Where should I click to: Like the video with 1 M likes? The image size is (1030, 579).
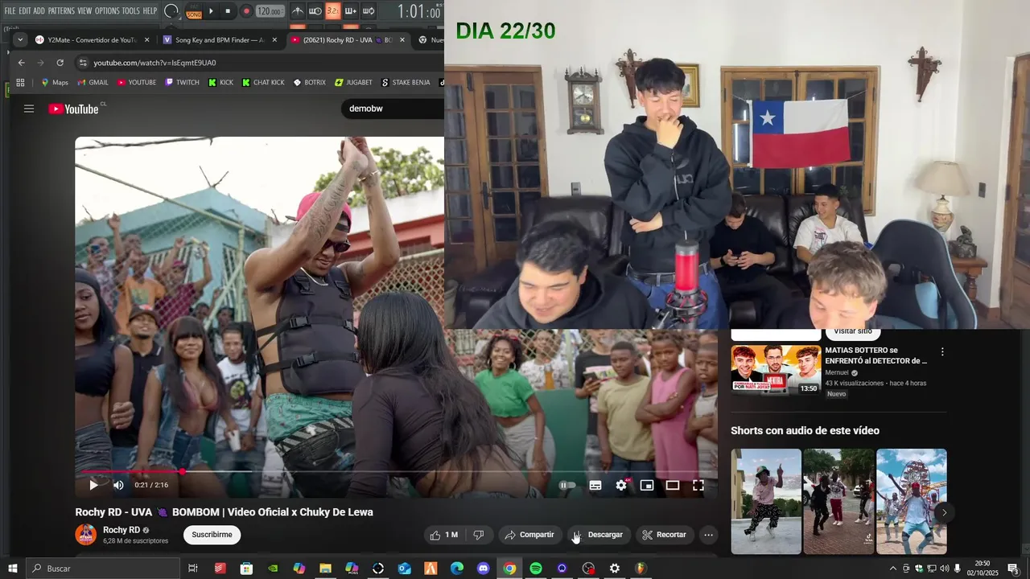444,535
